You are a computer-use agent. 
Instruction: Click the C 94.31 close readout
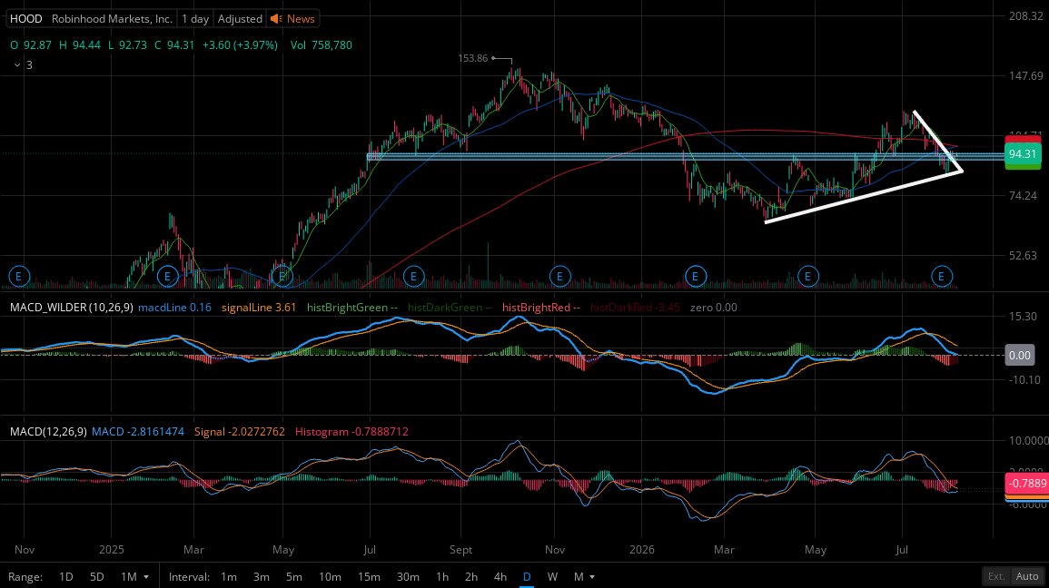pos(174,44)
